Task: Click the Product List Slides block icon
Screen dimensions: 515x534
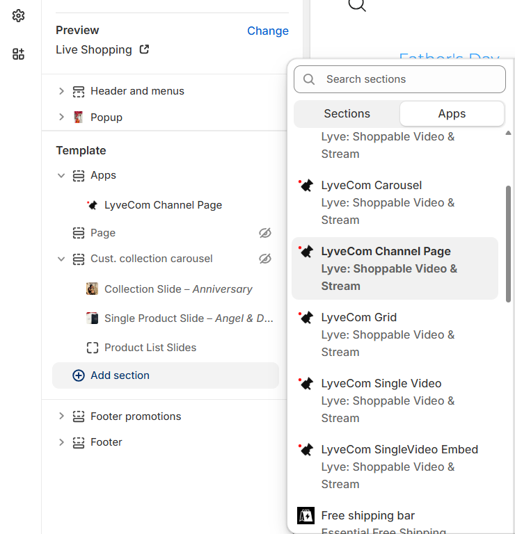Action: [x=92, y=348]
